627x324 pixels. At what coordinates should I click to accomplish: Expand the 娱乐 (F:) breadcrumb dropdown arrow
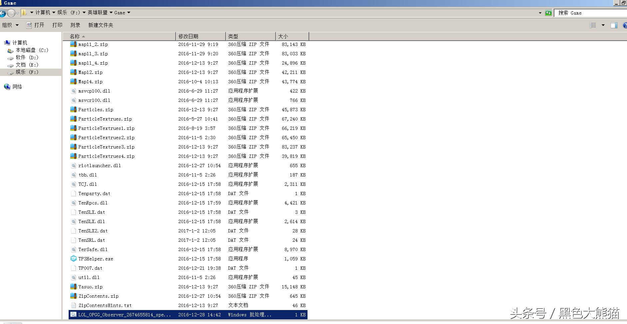[x=84, y=13]
